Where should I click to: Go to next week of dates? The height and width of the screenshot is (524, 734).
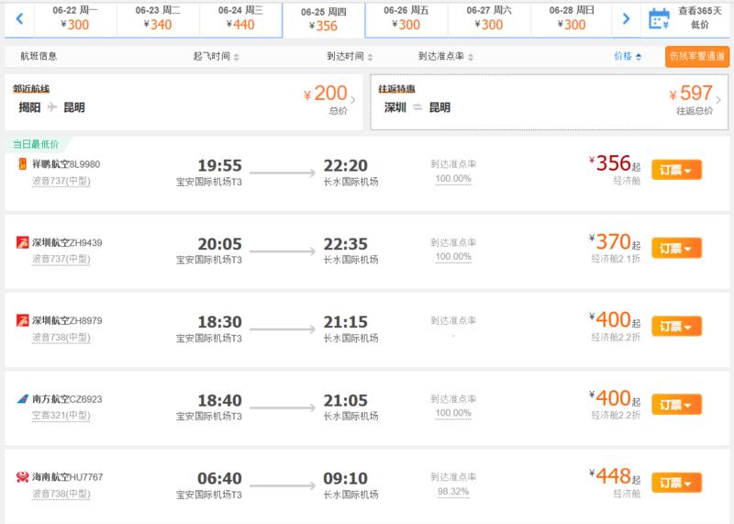(626, 18)
